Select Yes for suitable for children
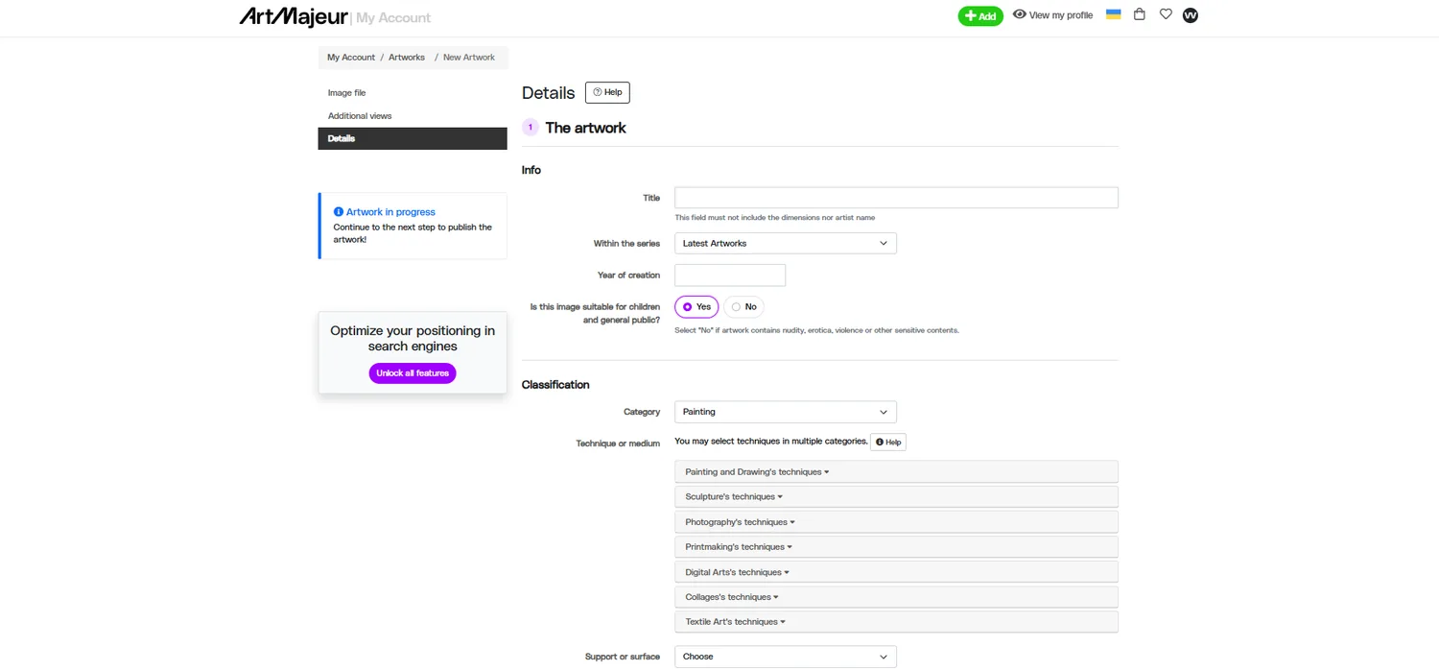The image size is (1439, 671). [696, 307]
